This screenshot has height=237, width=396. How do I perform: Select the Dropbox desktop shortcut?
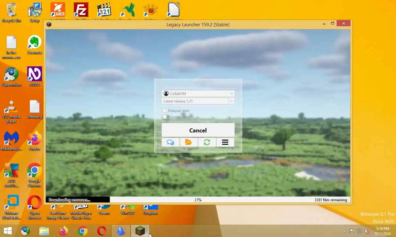pos(150,210)
